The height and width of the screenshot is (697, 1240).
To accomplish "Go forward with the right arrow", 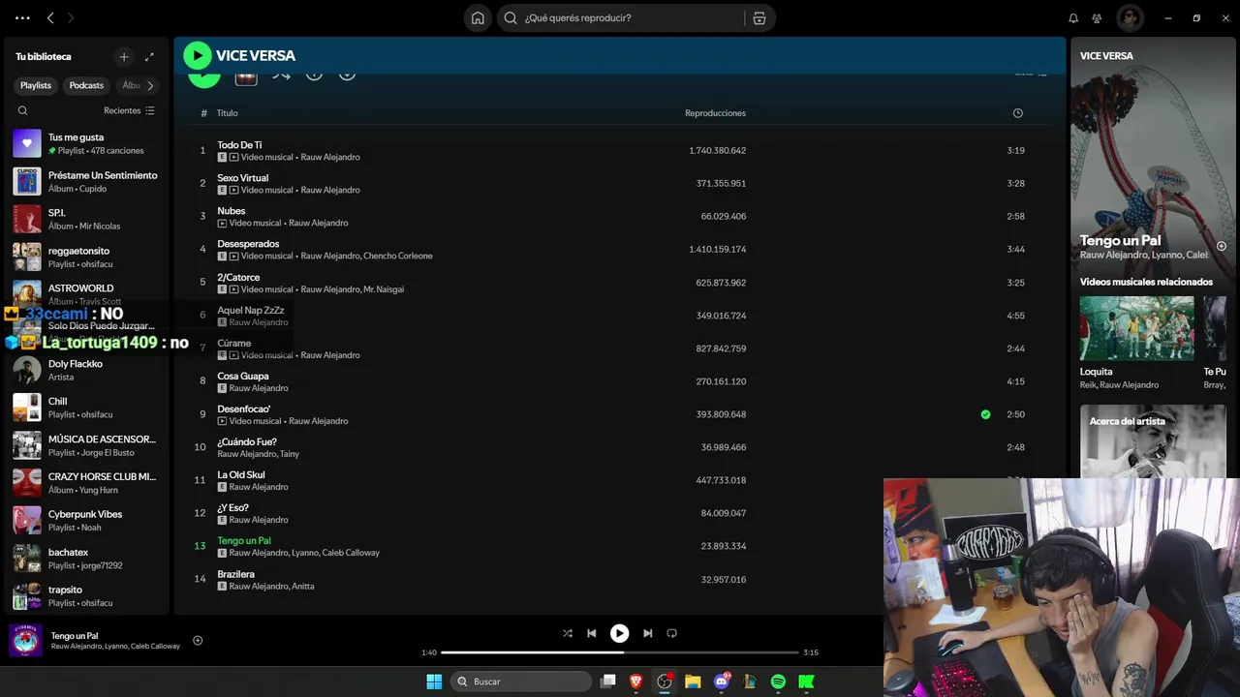I will [x=71, y=18].
